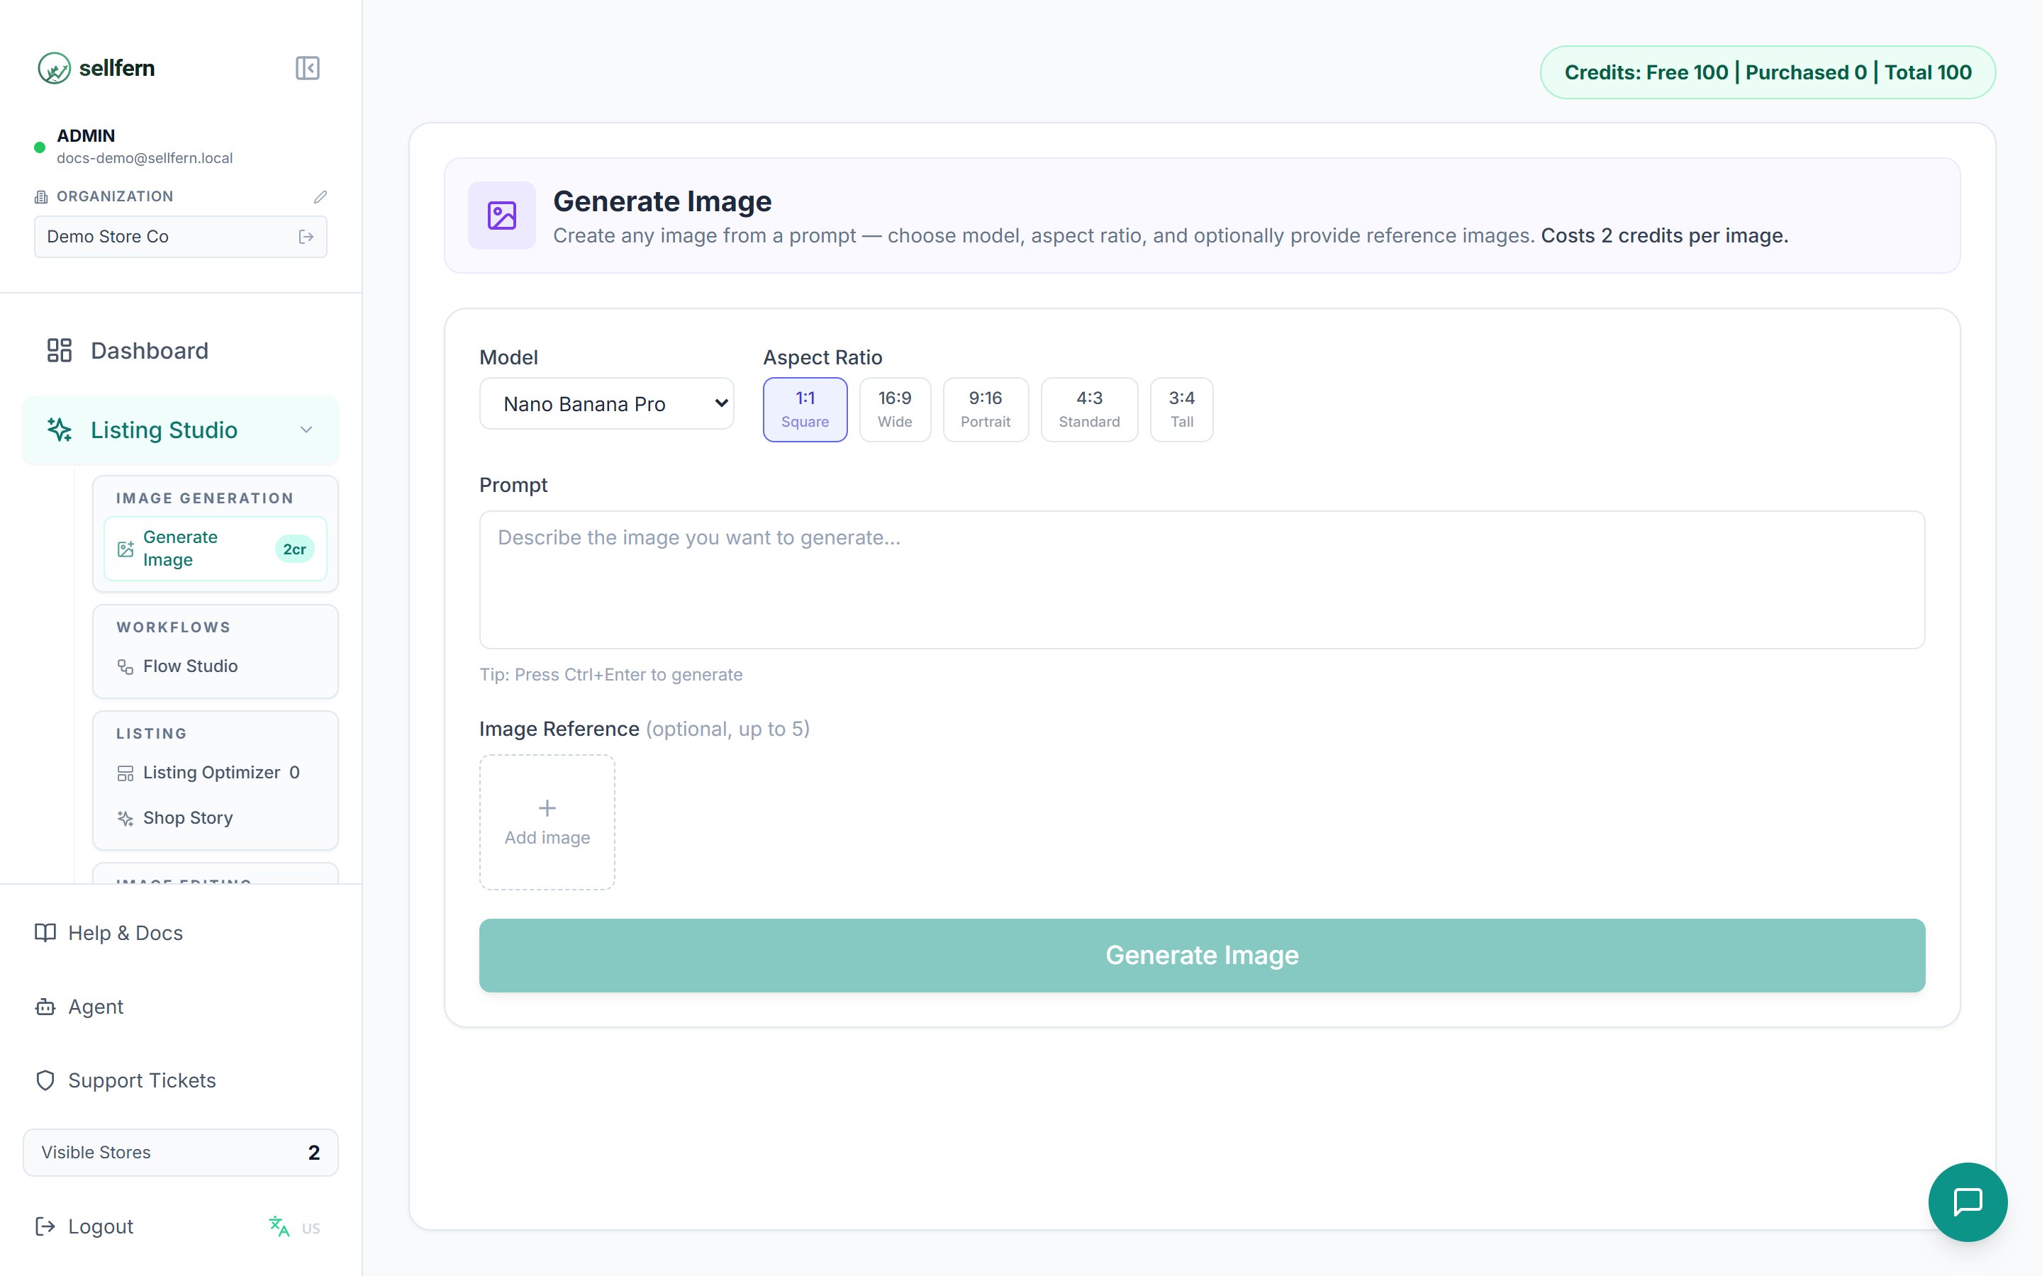Open Generate Image sidebar item
The width and height of the screenshot is (2042, 1276).
click(215, 549)
